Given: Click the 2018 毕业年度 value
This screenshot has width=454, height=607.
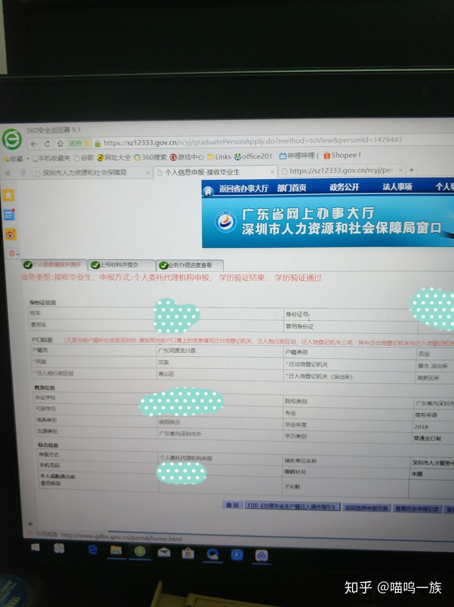Looking at the screenshot, I should (x=421, y=427).
